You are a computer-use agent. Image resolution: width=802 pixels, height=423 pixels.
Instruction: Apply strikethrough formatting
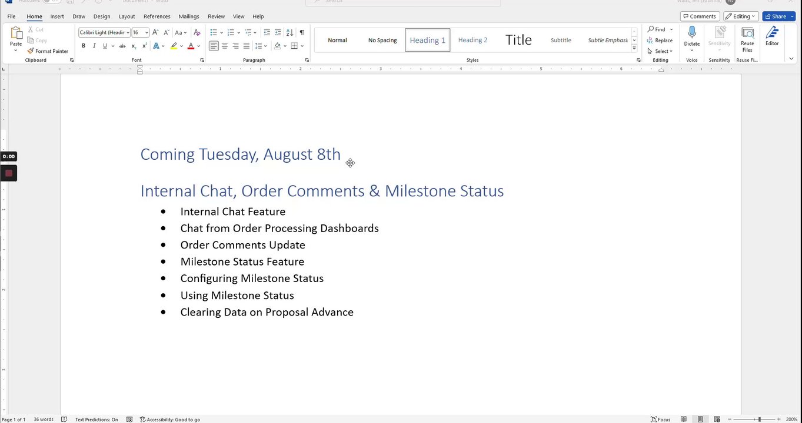122,46
